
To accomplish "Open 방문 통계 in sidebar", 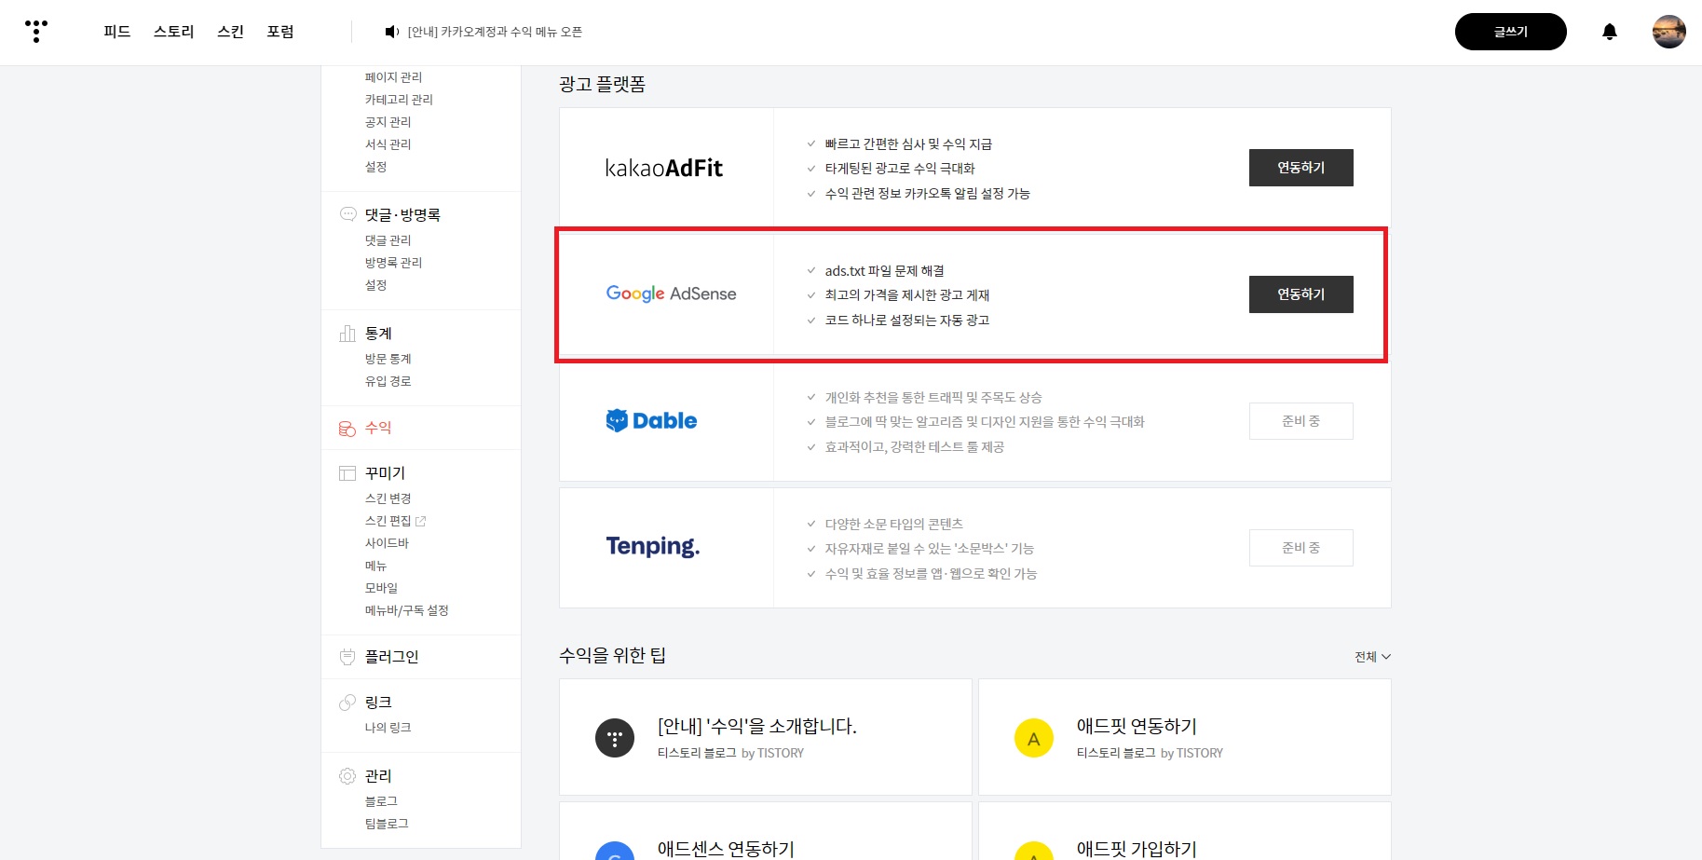I will click(388, 359).
